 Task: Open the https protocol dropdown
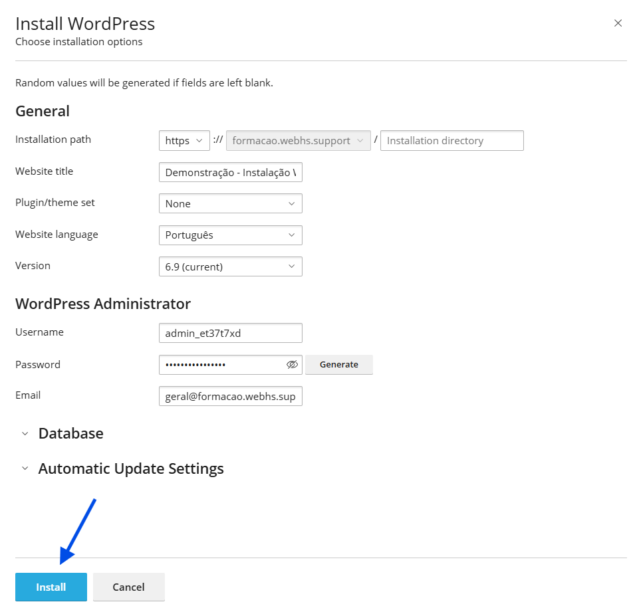coord(184,141)
